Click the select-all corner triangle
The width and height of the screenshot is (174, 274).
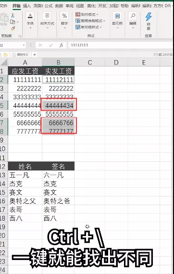(x=4, y=63)
